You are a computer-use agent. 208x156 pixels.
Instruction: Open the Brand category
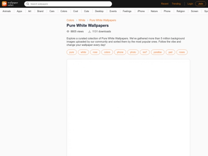click(x=40, y=11)
